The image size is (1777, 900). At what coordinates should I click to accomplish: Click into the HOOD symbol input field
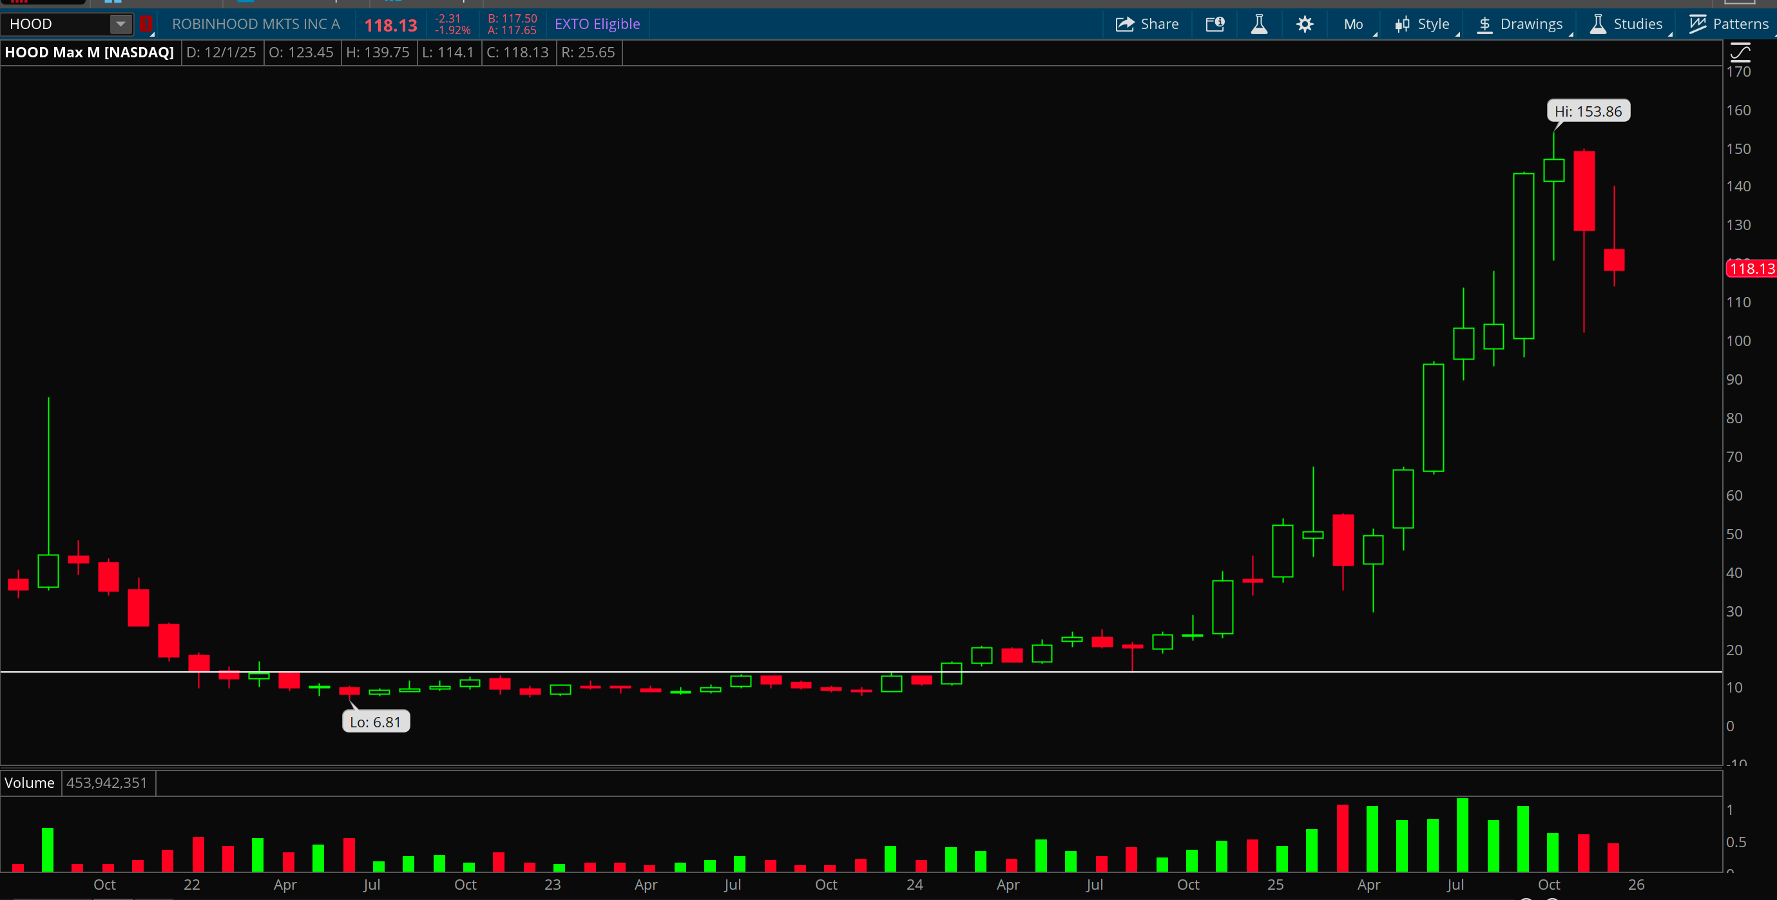[x=55, y=24]
